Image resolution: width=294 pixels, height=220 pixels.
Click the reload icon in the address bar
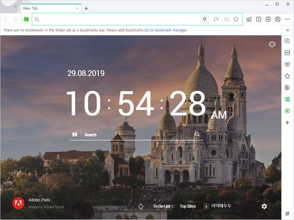coord(216,19)
